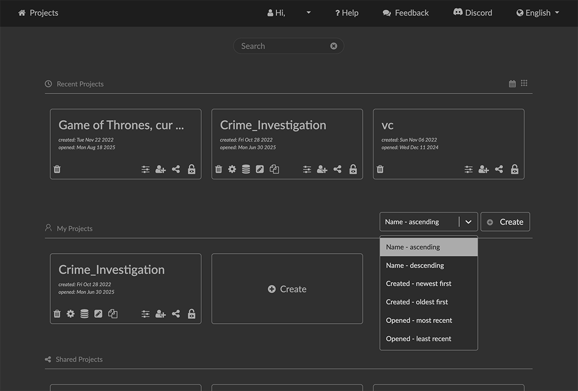Click share icon on the vc project

tap(499, 169)
